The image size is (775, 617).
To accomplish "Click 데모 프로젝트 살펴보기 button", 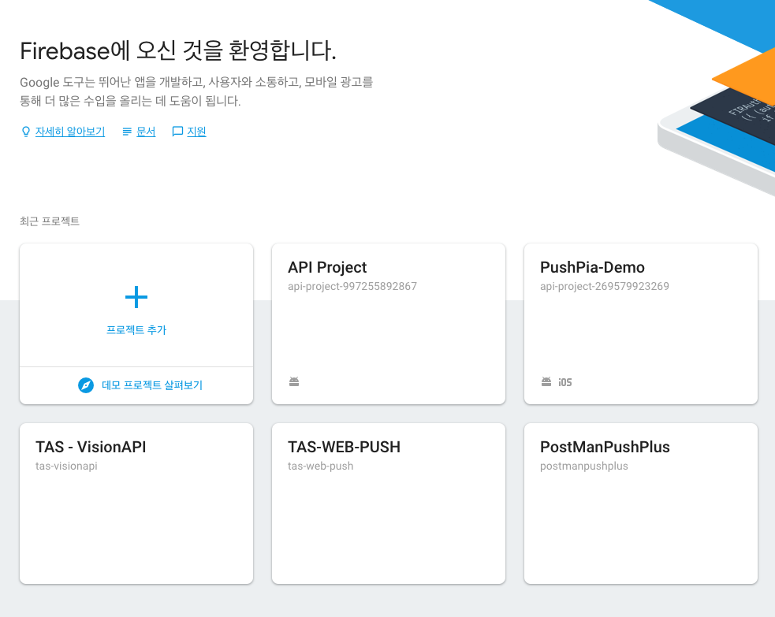I will pos(136,385).
